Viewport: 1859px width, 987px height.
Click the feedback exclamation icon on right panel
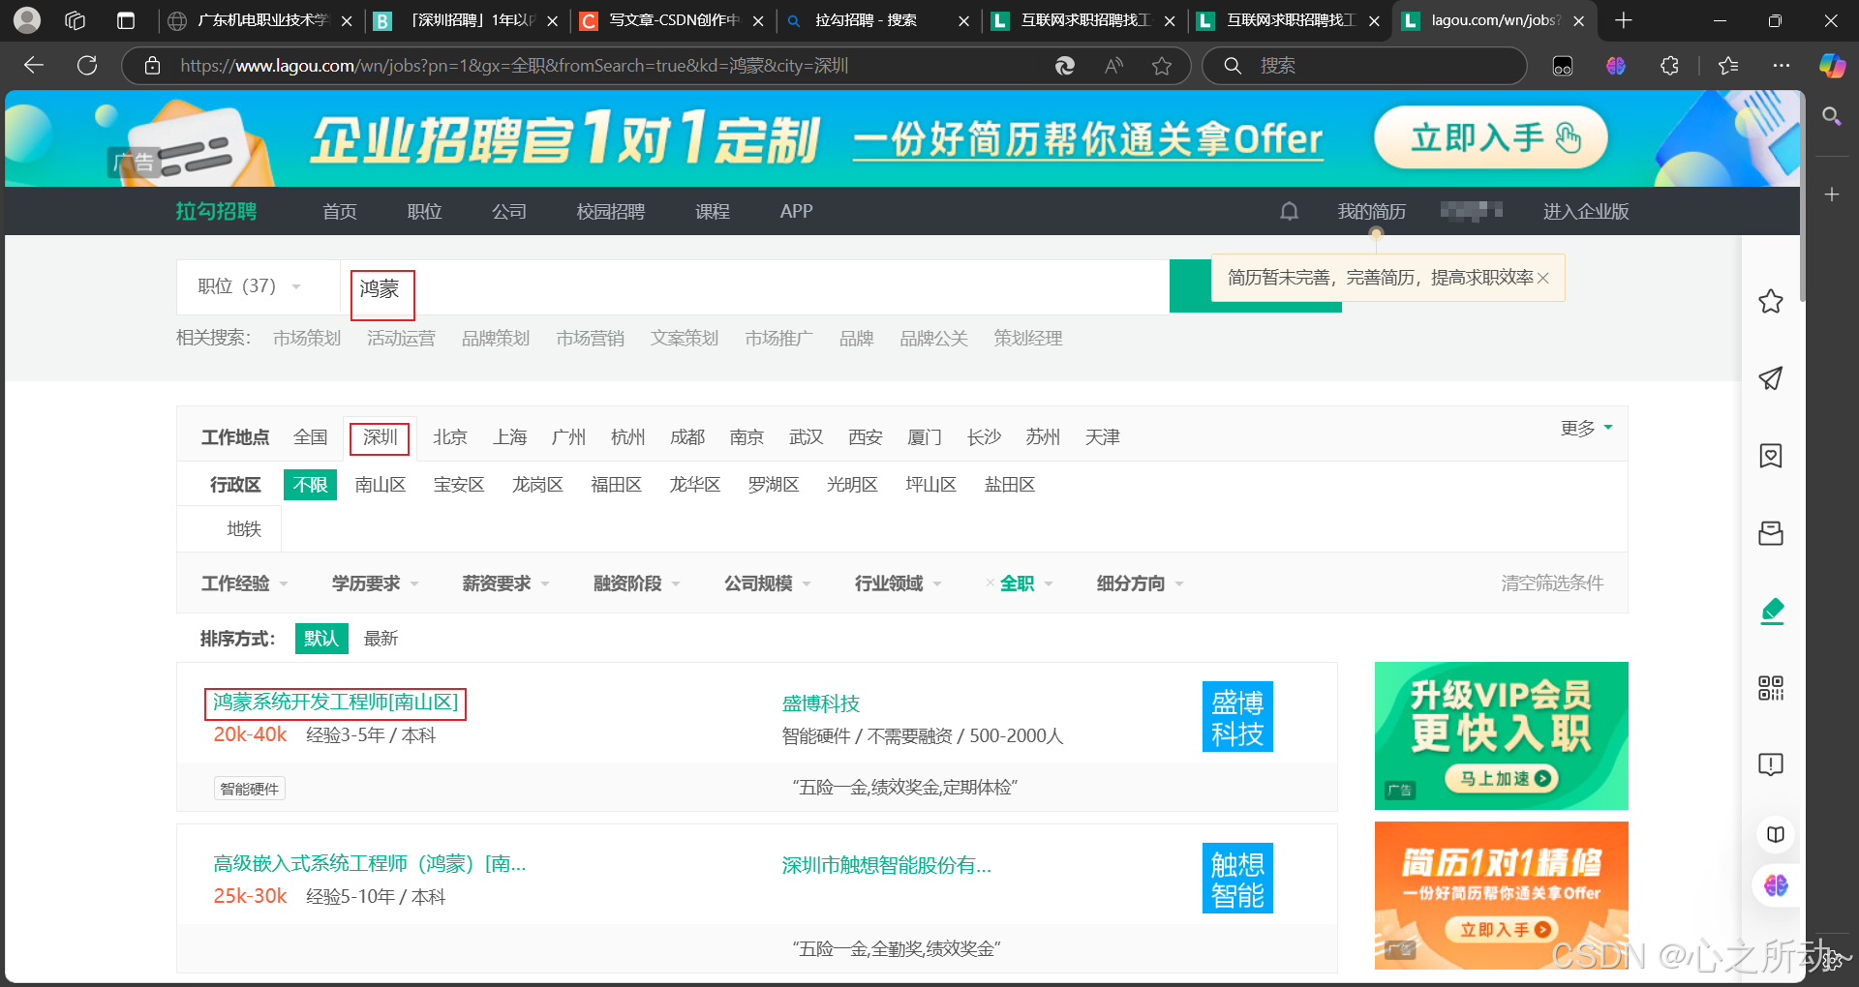[1771, 764]
